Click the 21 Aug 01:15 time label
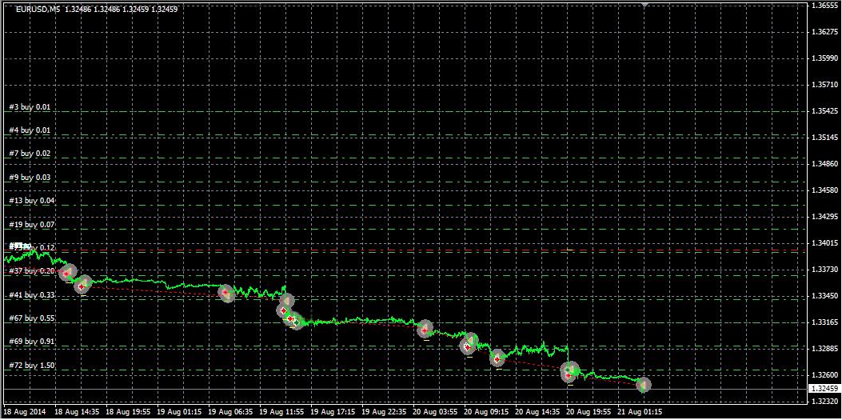This screenshot has width=842, height=420. click(640, 412)
